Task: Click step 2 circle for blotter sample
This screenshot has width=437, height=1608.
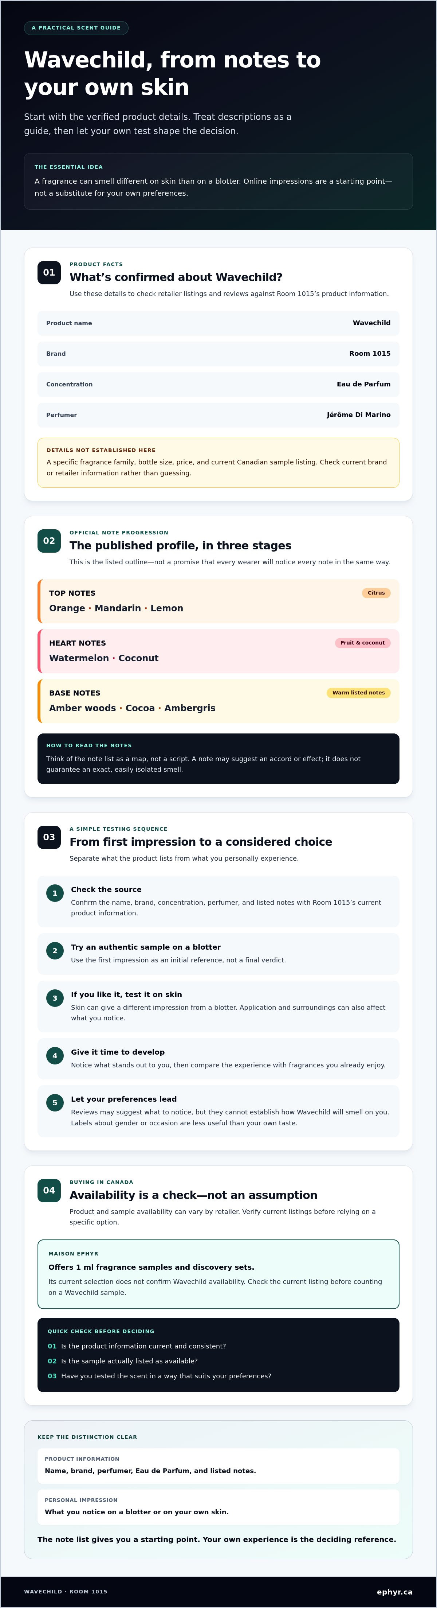Action: tap(55, 951)
